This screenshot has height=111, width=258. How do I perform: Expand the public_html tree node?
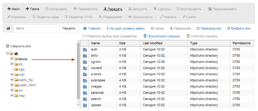coord(12,85)
